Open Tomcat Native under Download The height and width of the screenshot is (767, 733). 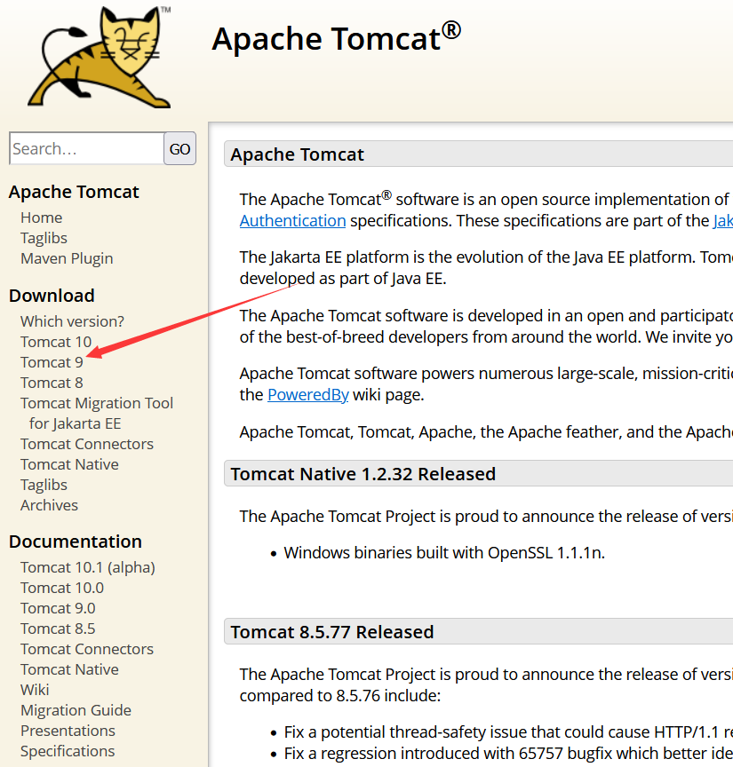coord(69,463)
